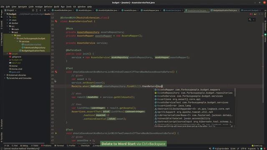Collapse the src folder
This screenshot has width=267, height=150.
click(x=8, y=26)
